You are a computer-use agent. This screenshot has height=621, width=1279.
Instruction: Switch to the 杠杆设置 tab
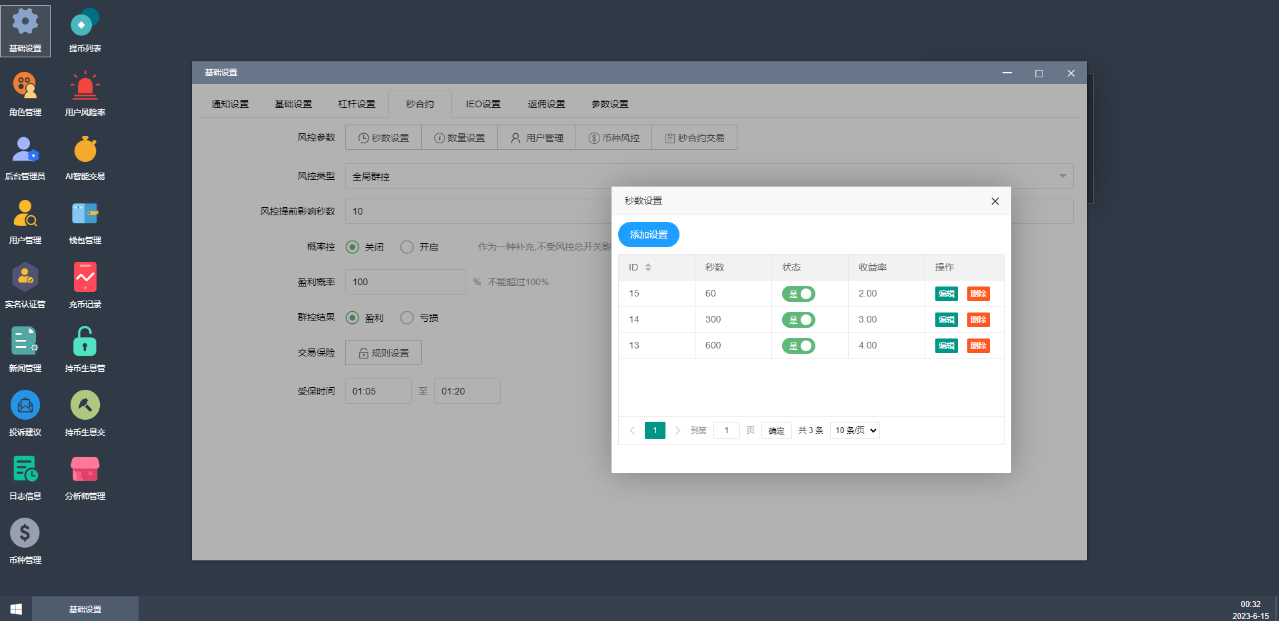click(x=356, y=104)
